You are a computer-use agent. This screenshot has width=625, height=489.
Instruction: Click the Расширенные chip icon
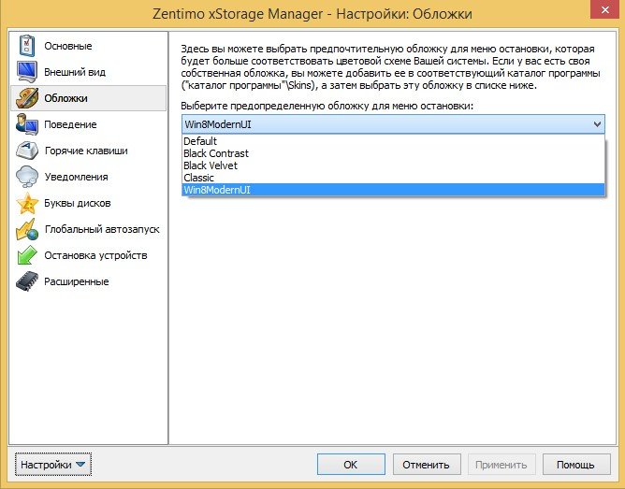tap(26, 281)
